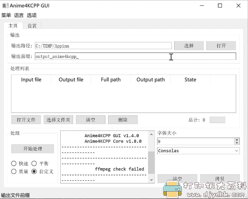Screen dimensions: 248x199
Task: Switch to the 主页 tab
Action: [13, 26]
